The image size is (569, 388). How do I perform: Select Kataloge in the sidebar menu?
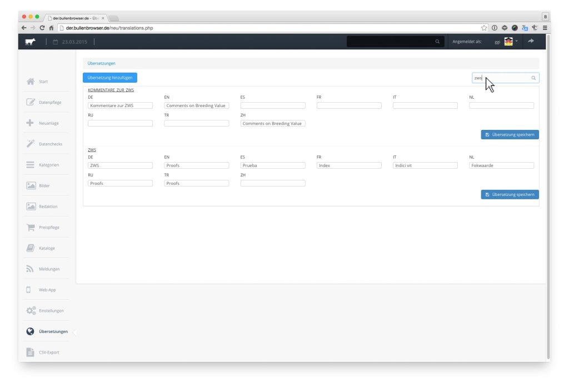(x=47, y=248)
